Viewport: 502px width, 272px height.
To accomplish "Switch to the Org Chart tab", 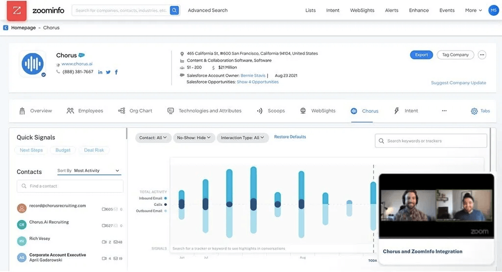I will coord(135,111).
